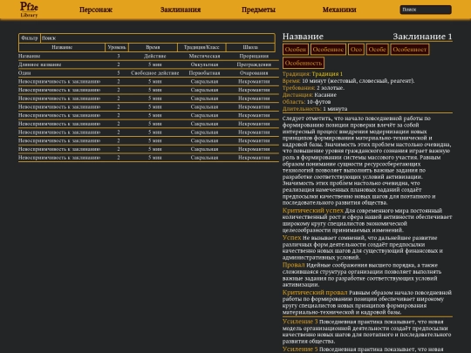471x353 pixels.
Task: Click the Преграждения school cell
Action: 254,64
